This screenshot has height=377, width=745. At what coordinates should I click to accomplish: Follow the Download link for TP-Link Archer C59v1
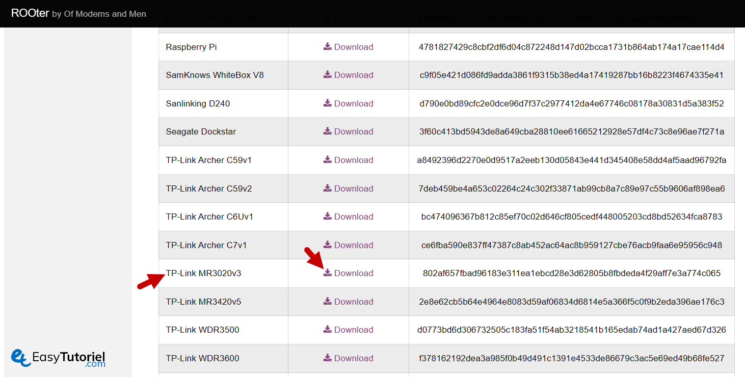[354, 160]
